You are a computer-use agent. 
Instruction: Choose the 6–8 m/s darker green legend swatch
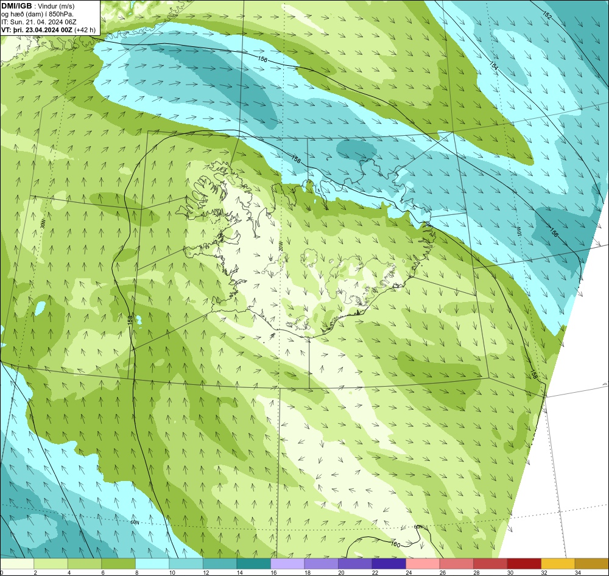(x=119, y=564)
